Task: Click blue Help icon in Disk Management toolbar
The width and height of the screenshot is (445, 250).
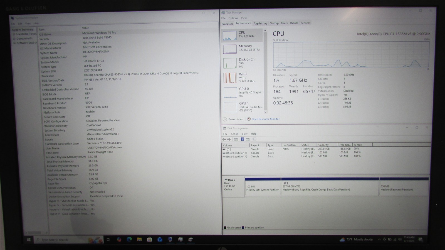Action: (x=242, y=139)
